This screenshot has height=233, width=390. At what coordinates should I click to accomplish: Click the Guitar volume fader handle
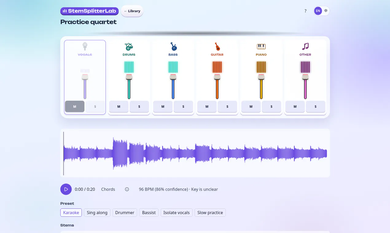coord(217,77)
